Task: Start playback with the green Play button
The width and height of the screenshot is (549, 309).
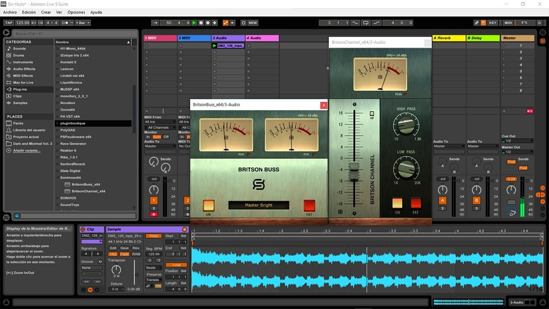Action: coord(194,22)
